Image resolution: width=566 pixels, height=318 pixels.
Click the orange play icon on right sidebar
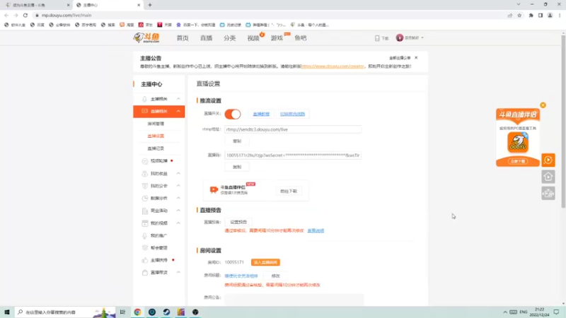[548, 160]
